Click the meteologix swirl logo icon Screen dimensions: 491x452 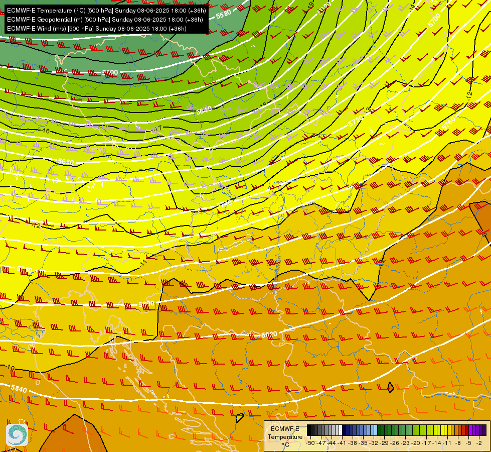coord(17,435)
